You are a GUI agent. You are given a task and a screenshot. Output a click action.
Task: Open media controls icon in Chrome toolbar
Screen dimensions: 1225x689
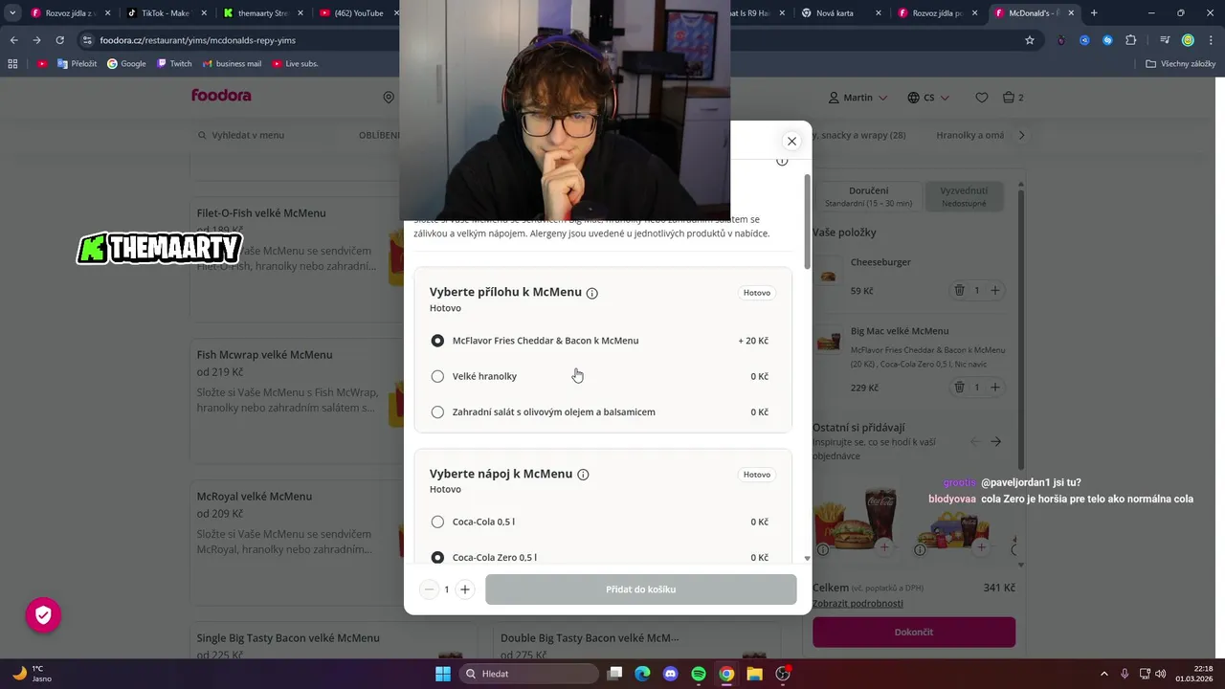(1165, 40)
